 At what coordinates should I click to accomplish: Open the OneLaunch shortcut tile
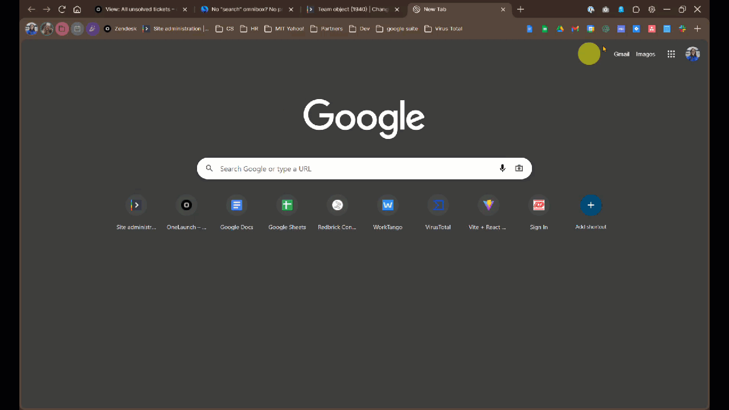186,213
